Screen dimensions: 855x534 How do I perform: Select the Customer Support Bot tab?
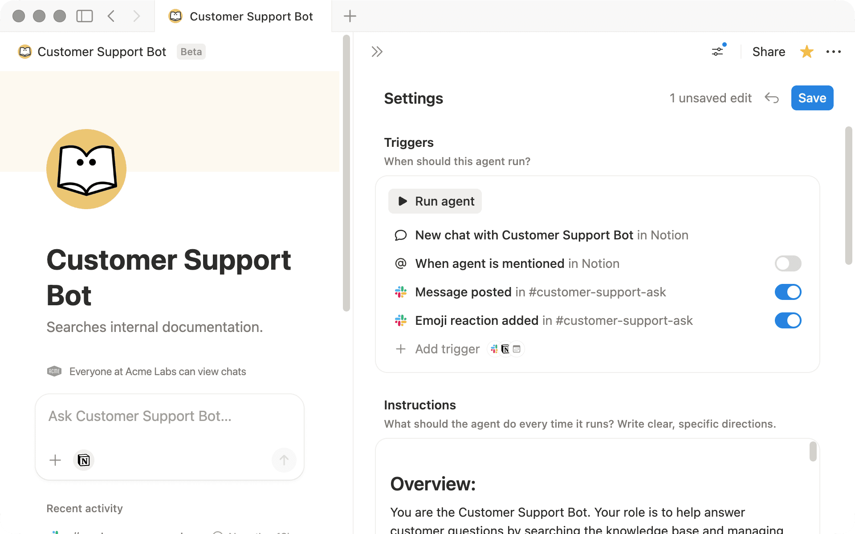(x=243, y=16)
